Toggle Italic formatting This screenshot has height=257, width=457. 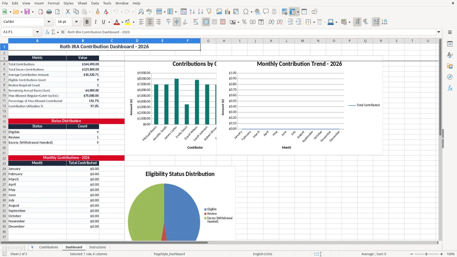click(x=96, y=22)
